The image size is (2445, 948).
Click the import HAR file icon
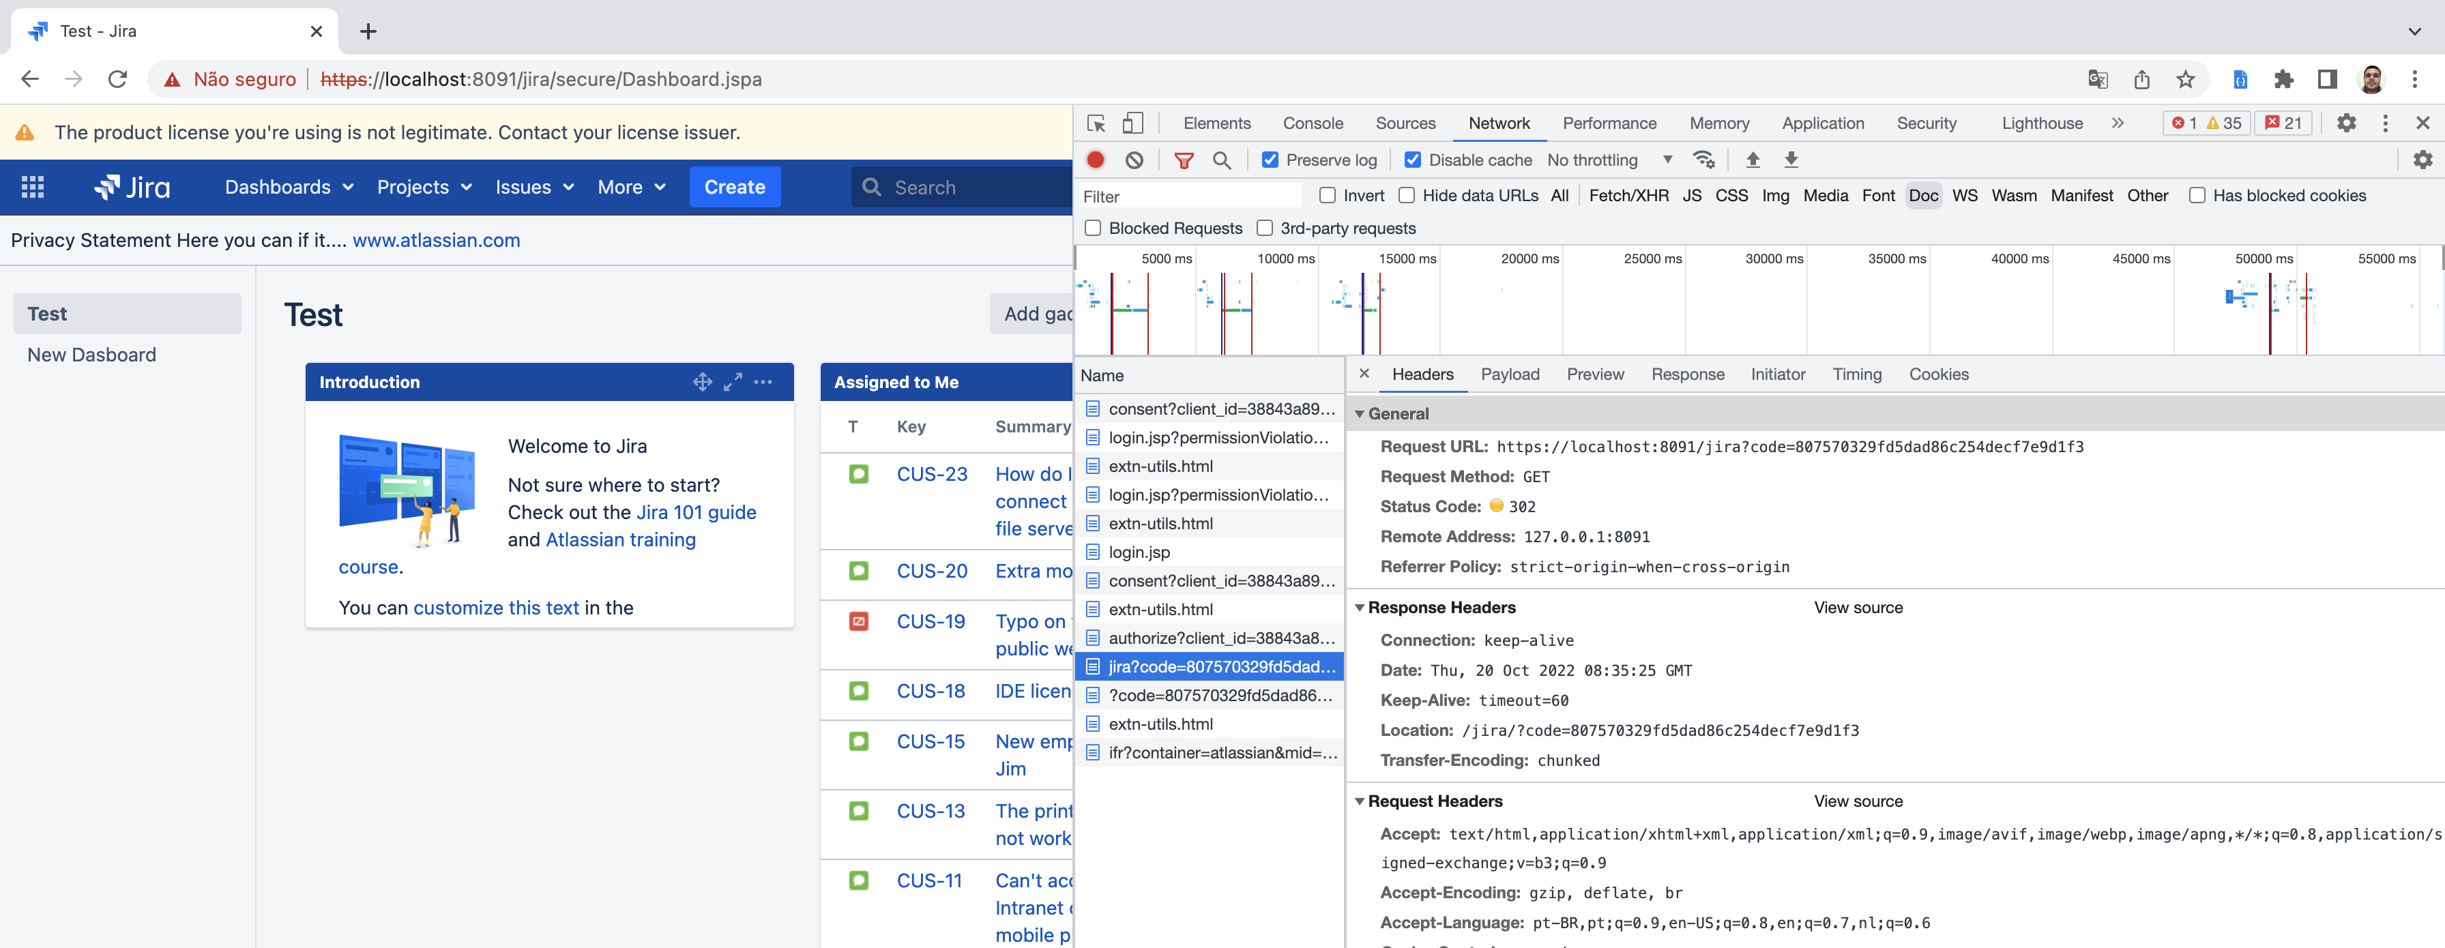1753,160
